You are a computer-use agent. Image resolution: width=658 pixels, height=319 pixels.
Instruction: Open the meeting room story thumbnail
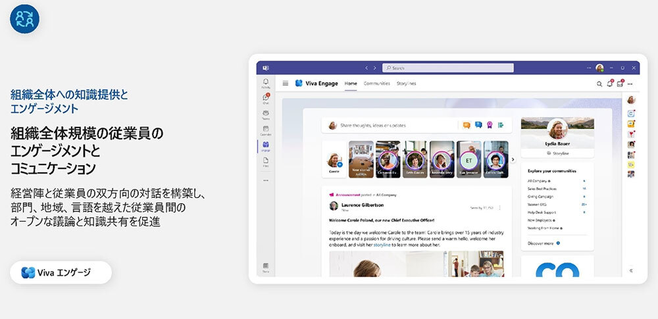coord(361,159)
